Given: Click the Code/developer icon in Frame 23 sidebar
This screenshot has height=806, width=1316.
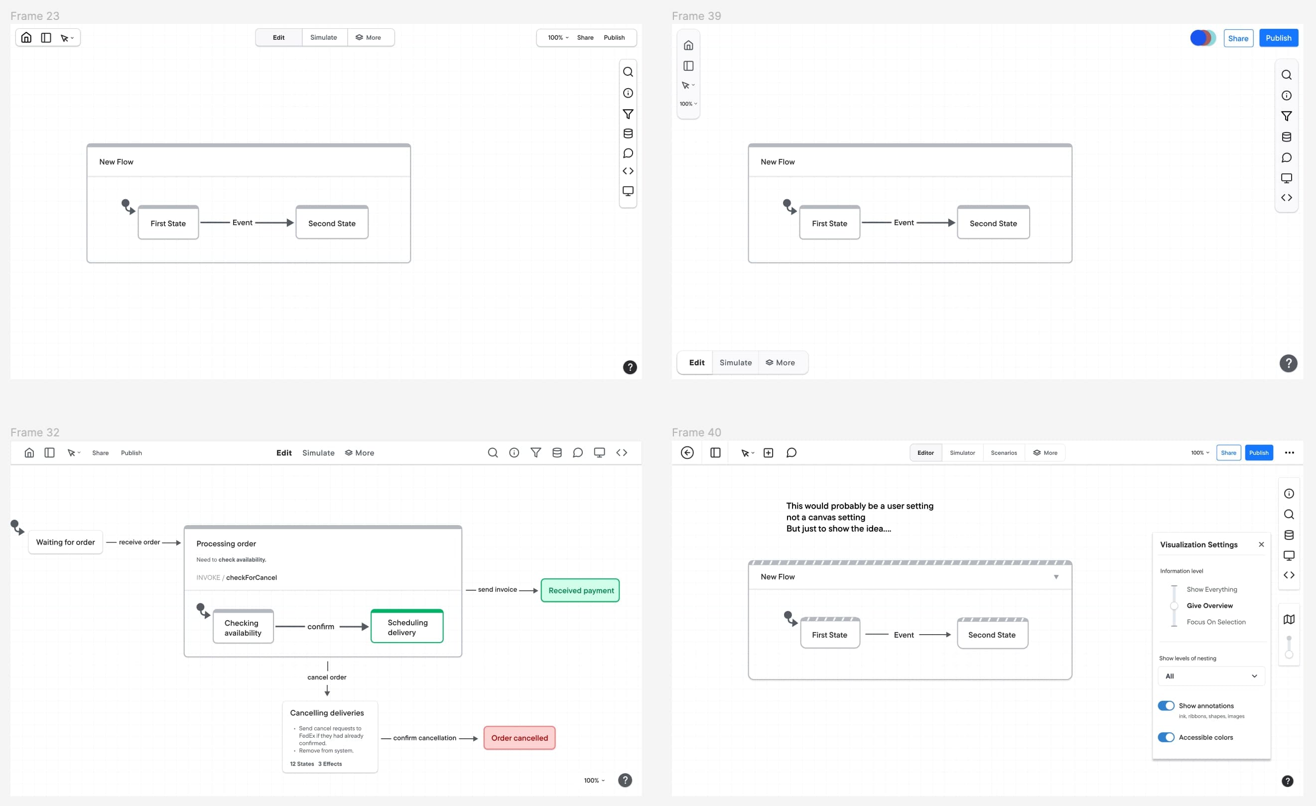Looking at the screenshot, I should pos(628,170).
